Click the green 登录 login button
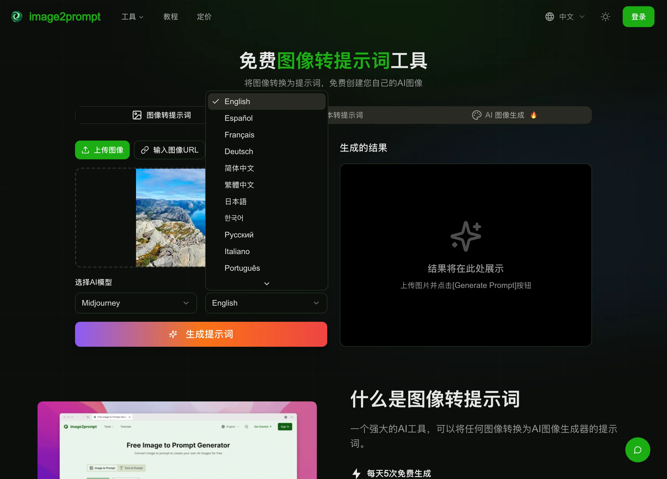The image size is (667, 479). [x=638, y=17]
